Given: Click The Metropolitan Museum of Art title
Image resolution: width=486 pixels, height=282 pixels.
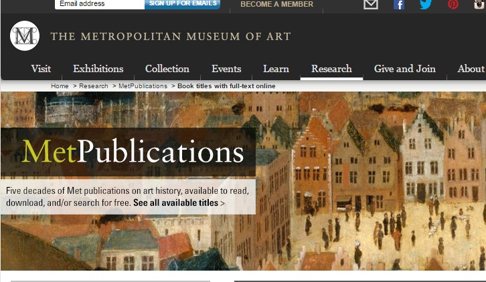Looking at the screenshot, I should pos(171,37).
